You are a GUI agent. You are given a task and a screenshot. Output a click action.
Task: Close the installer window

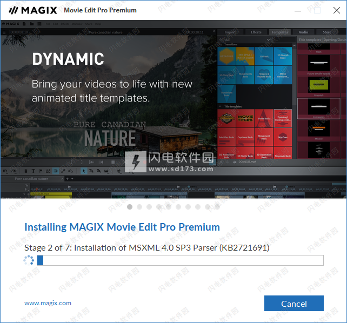(x=337, y=10)
